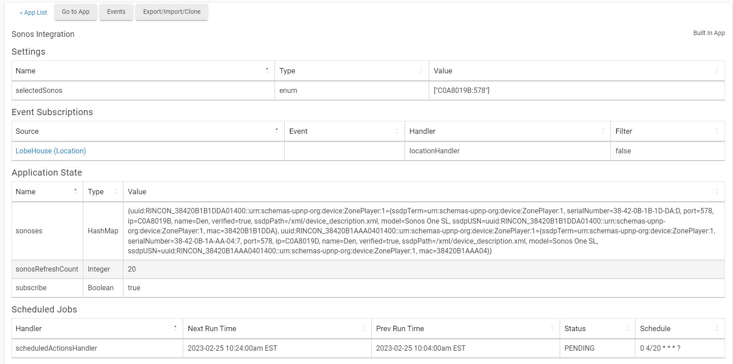This screenshot has height=364, width=733.
Task: Click the Go to App button
Action: coord(76,12)
